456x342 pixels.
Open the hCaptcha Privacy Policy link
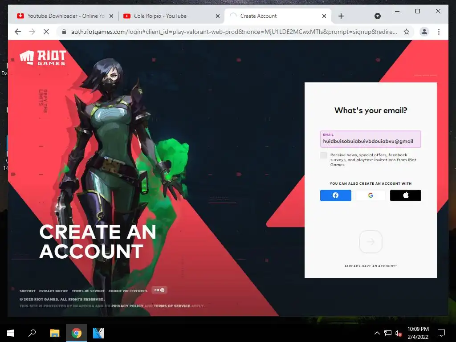point(127,306)
